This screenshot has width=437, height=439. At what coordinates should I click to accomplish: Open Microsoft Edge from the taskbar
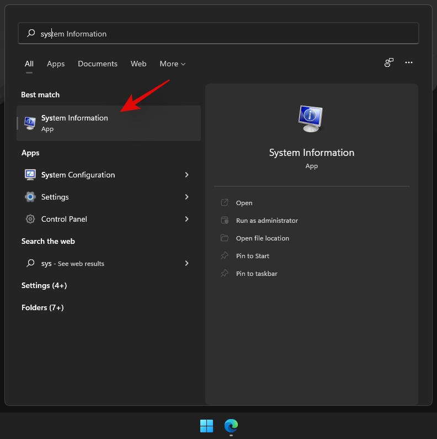231,426
